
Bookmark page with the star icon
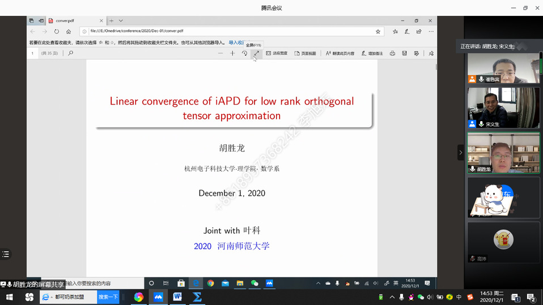(x=378, y=32)
